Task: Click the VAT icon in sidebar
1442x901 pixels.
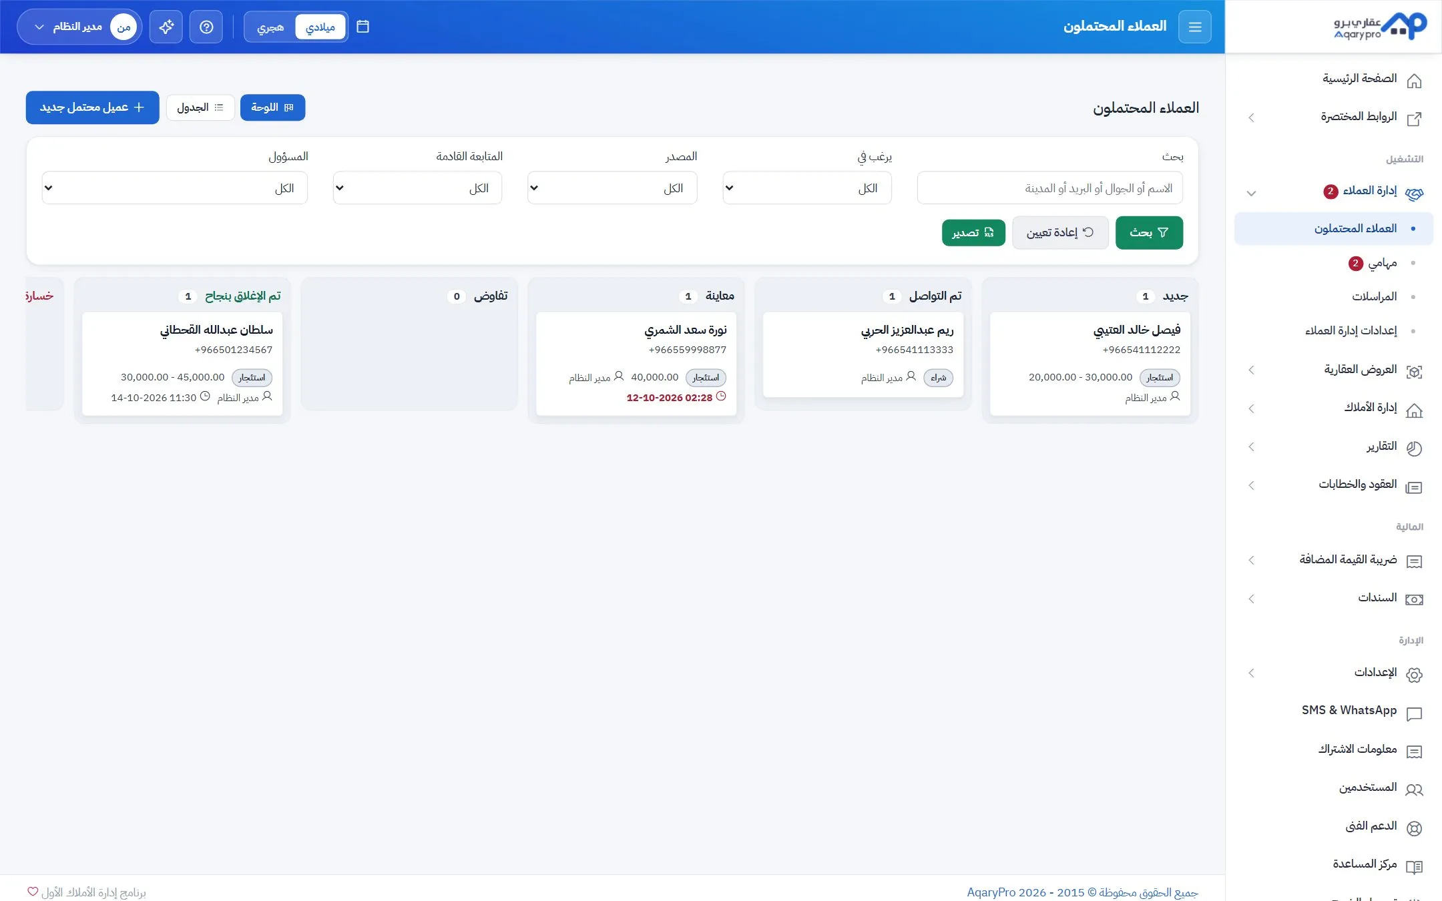Action: coord(1414,562)
